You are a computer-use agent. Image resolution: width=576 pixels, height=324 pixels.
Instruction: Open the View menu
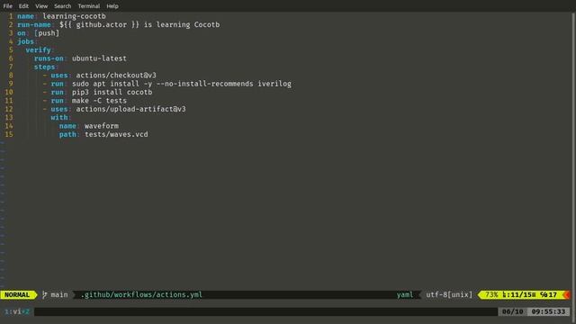[41, 6]
